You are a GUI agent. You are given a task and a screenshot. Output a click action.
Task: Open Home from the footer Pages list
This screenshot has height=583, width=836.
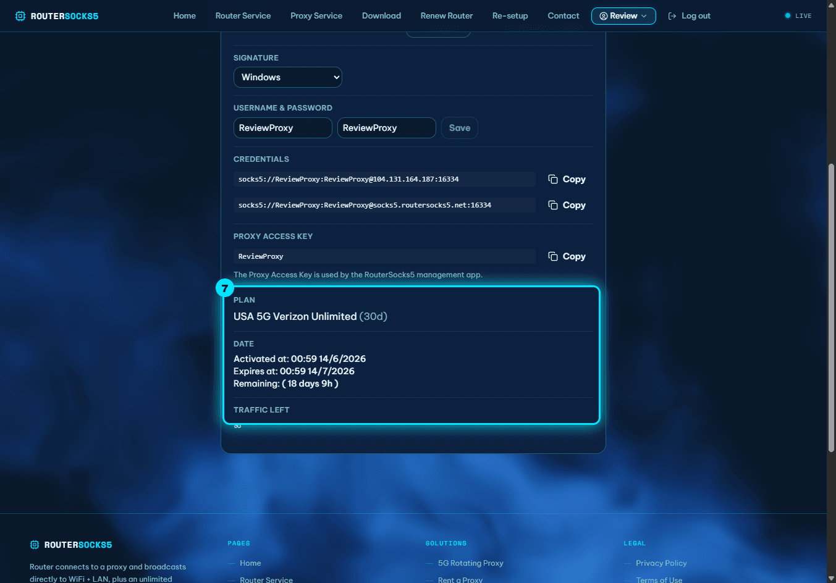click(x=250, y=563)
